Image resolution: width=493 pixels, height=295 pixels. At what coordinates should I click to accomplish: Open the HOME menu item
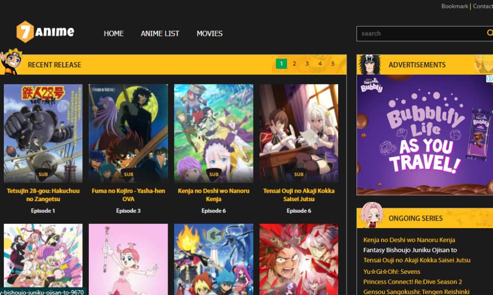pos(113,33)
